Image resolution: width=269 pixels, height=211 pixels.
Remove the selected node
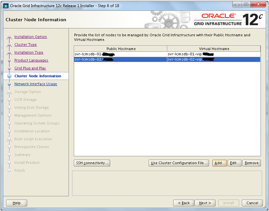coord(252,163)
